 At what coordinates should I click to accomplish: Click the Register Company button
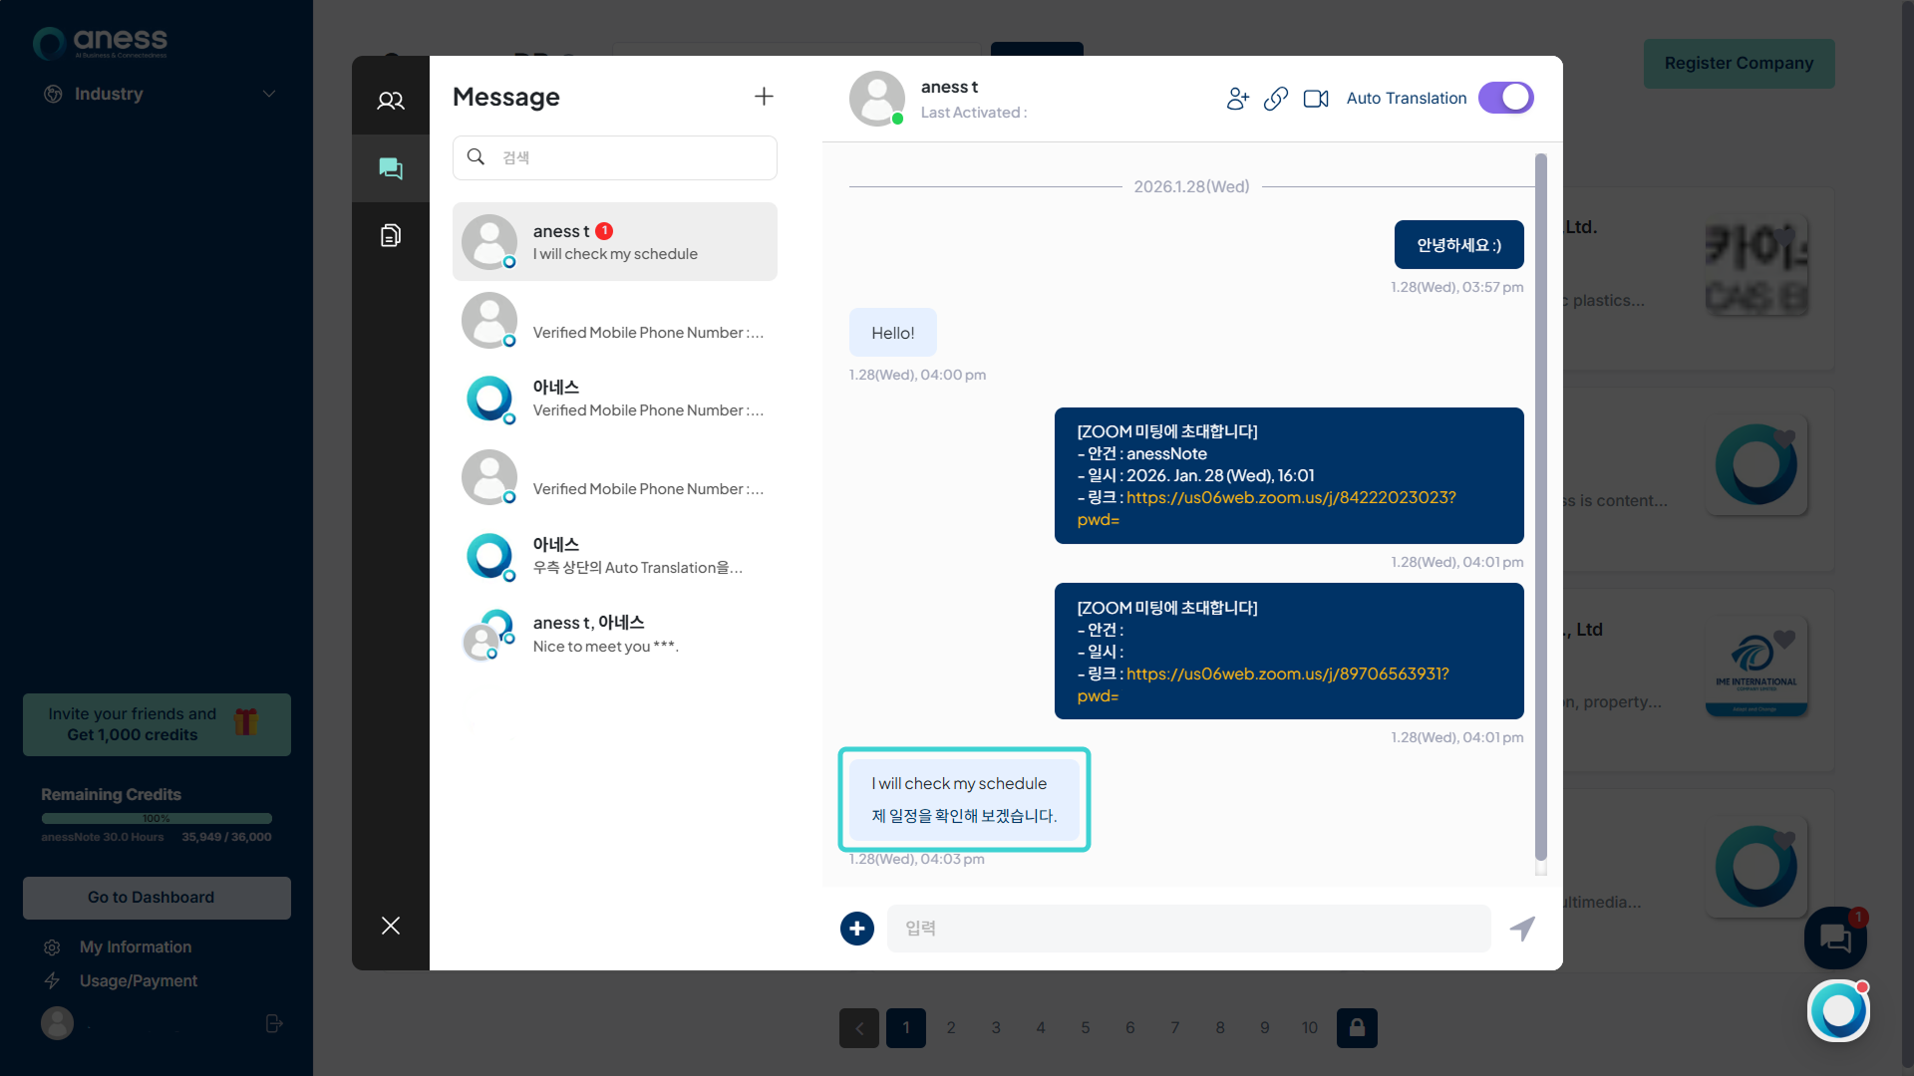coord(1739,64)
